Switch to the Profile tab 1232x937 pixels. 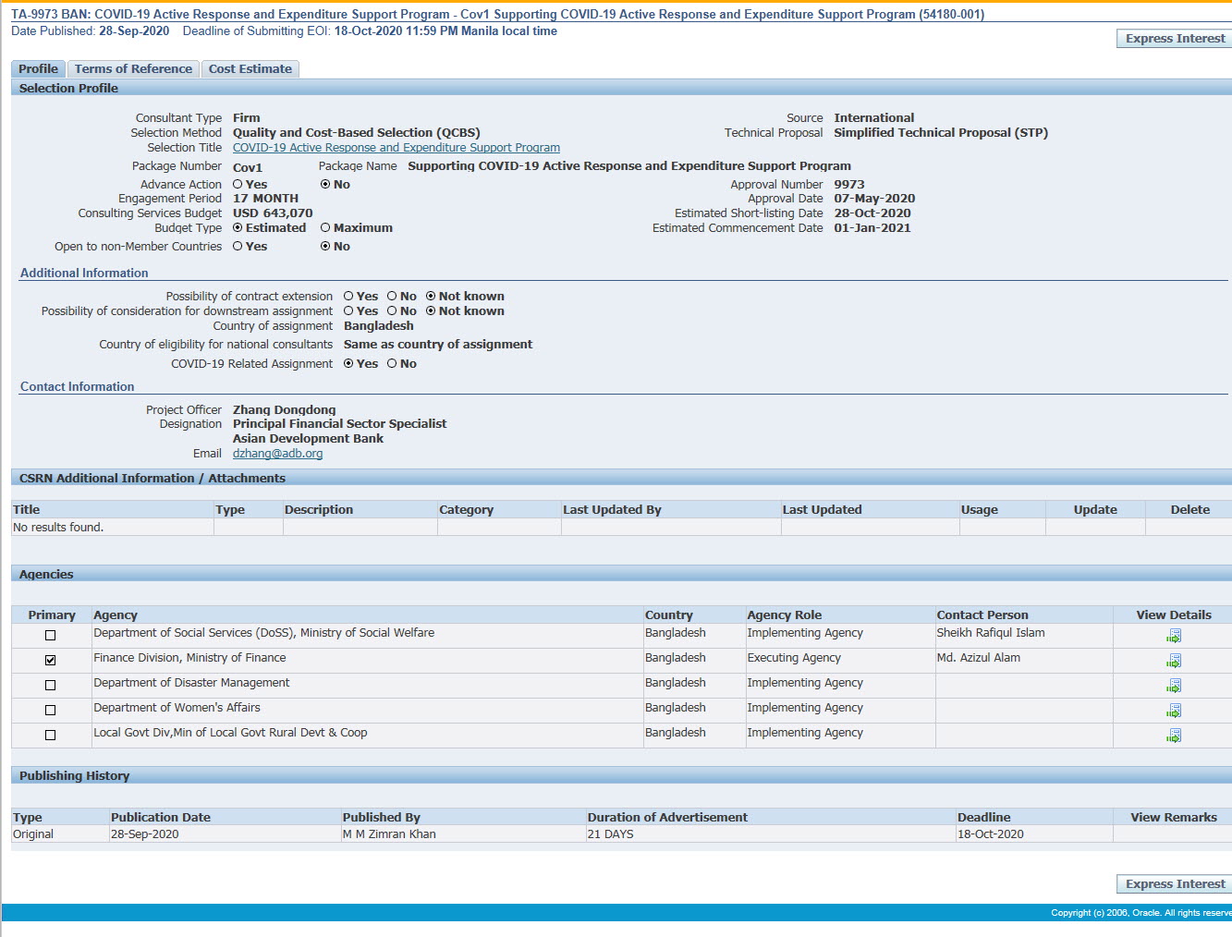pos(38,69)
